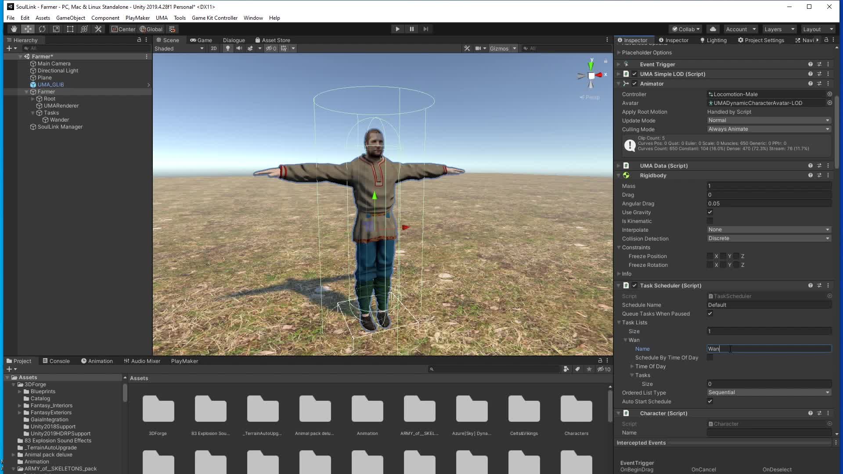Open the Account dropdown button
The height and width of the screenshot is (474, 843).
(x=740, y=29)
